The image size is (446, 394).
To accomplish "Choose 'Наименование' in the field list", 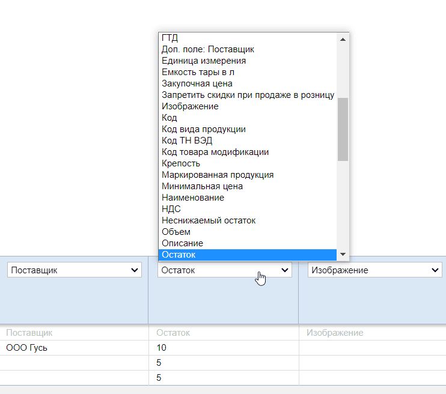I will pyautogui.click(x=193, y=198).
